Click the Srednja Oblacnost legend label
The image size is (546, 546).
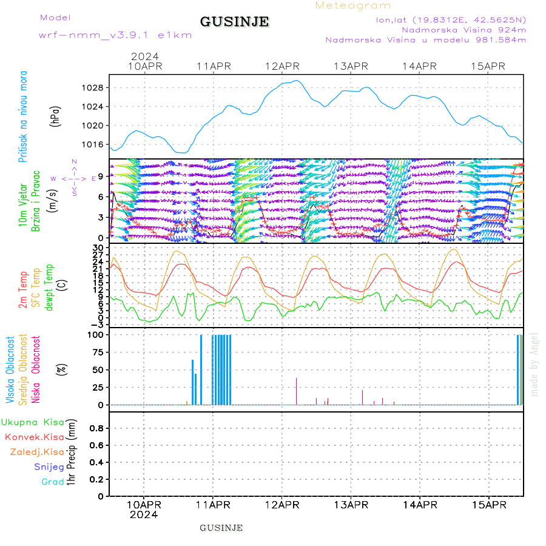pyautogui.click(x=23, y=370)
